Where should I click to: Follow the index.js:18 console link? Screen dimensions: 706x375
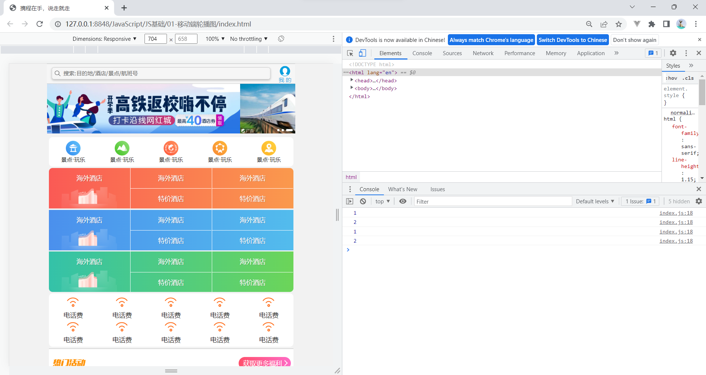pos(676,213)
